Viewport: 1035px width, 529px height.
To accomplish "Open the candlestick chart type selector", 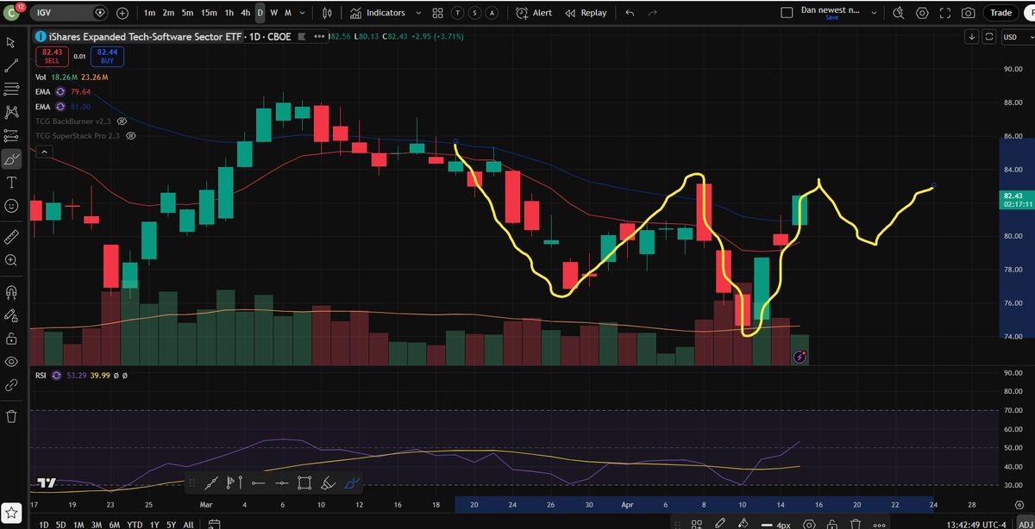I will tap(326, 13).
